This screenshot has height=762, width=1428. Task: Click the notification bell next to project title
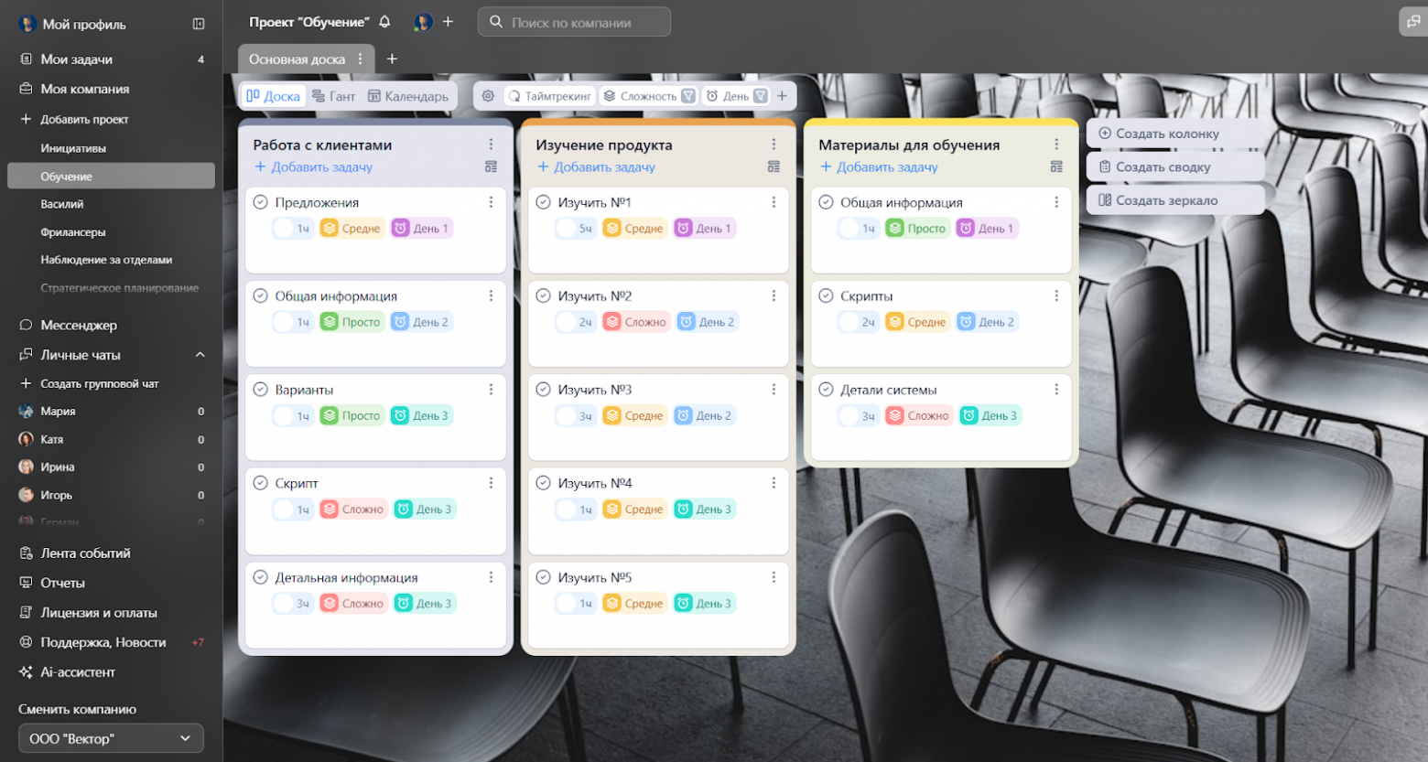(385, 22)
